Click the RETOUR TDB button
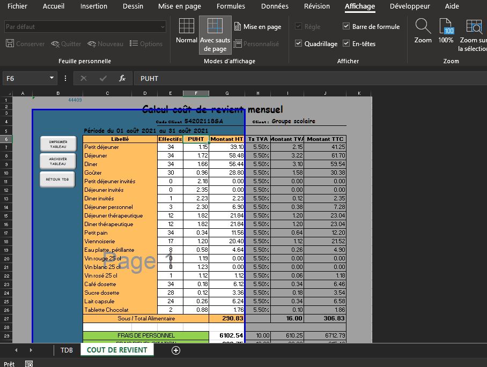 click(x=57, y=179)
